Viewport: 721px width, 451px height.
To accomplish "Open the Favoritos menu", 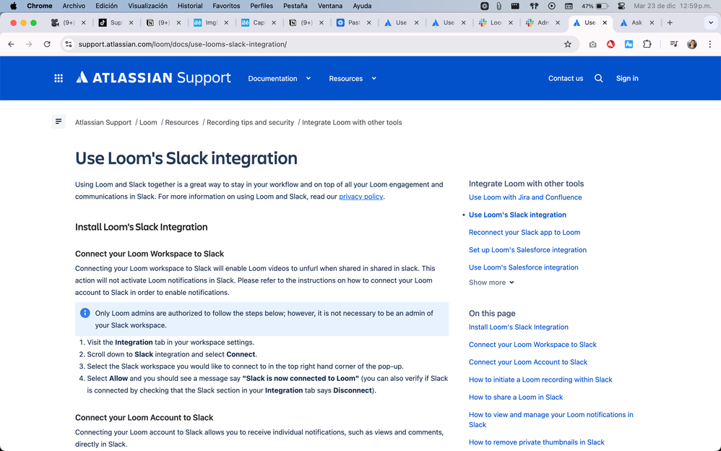I will click(x=226, y=6).
